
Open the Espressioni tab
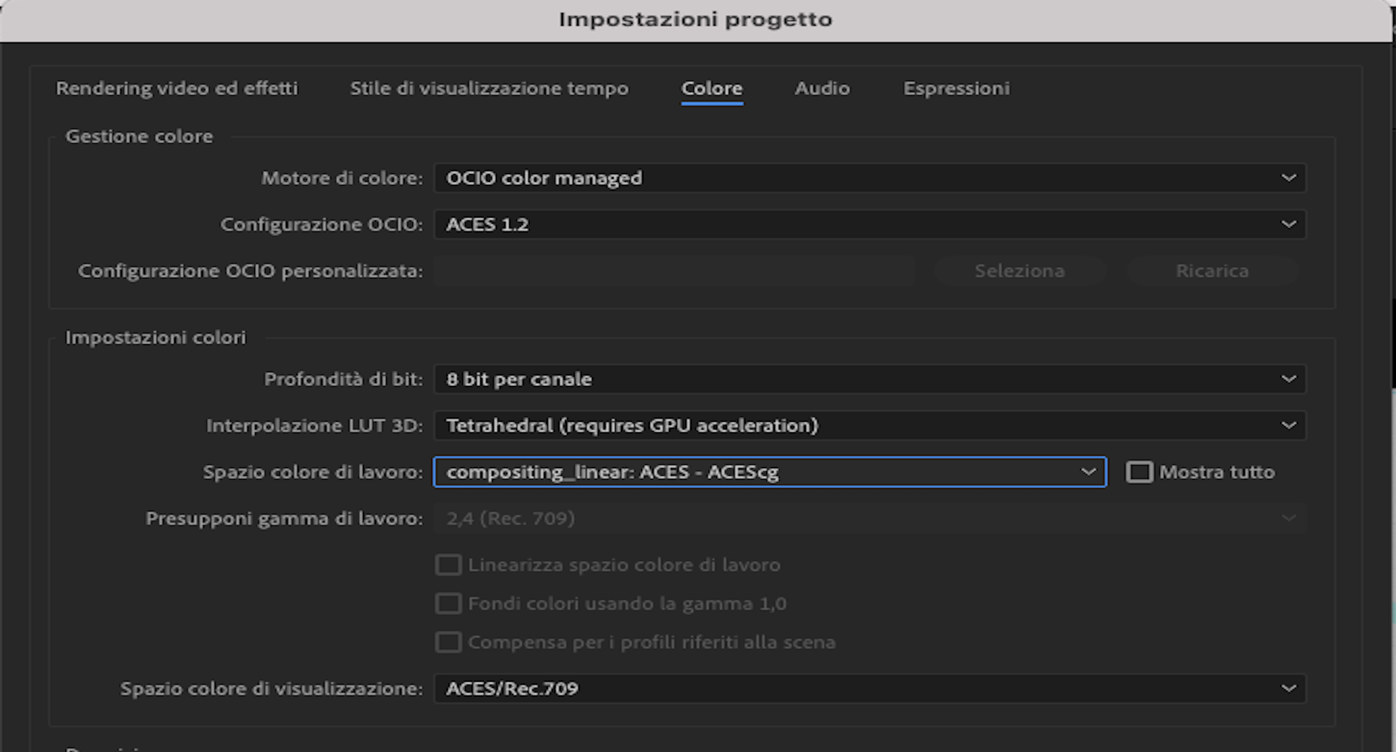click(956, 88)
